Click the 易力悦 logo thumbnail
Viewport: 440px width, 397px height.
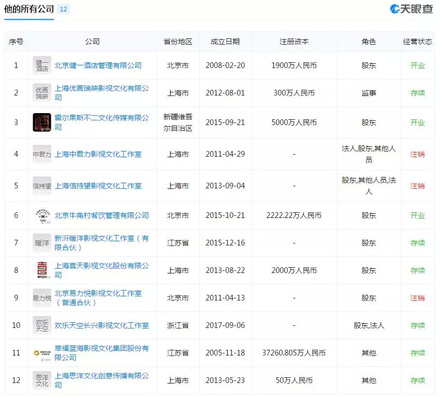pos(42,298)
